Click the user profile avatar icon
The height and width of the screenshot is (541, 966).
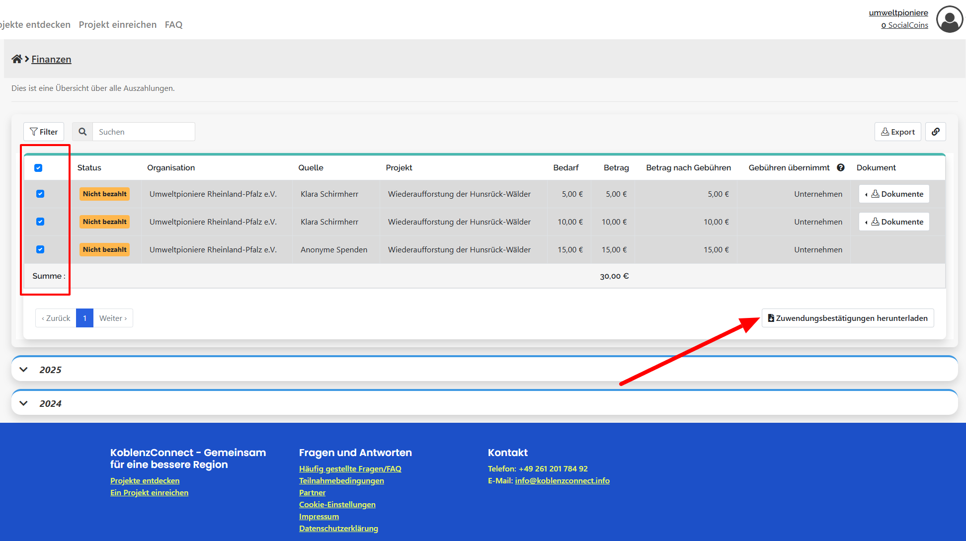click(x=950, y=19)
